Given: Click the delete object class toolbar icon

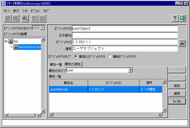Looking at the screenshot, I should coord(15,19).
